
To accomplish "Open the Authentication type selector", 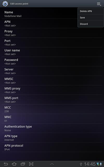I will coord(52,128).
